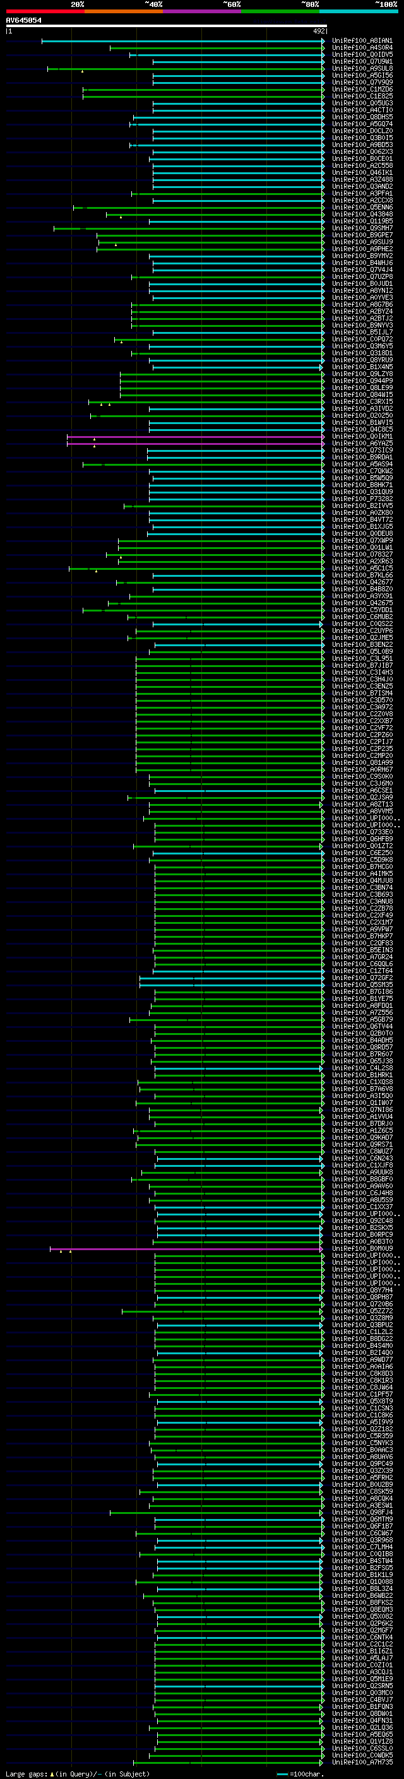Select label UniRef100_A6CSE1
Image resolution: width=404 pixels, height=1779 pixels.
point(362,790)
